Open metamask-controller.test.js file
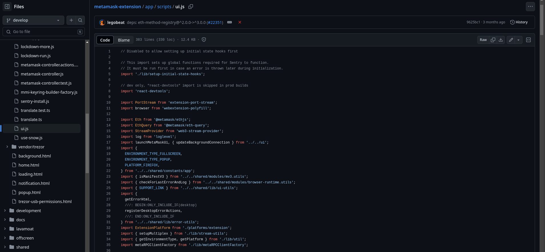545x252 pixels. click(46, 83)
